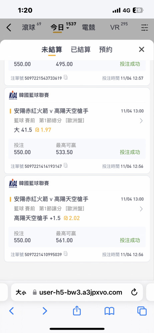The image size is (154, 333).
Task: Tap 大小 text size button in address bar
Action: (21, 292)
